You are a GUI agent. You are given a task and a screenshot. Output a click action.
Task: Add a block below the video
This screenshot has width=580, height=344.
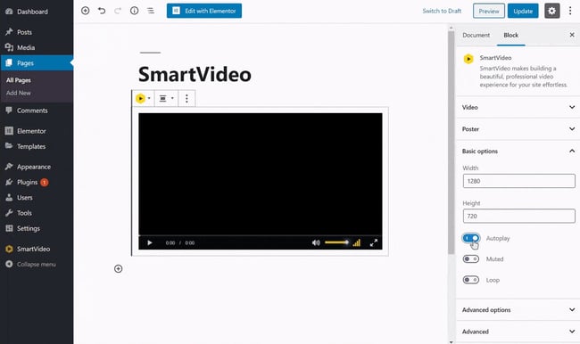pos(119,268)
